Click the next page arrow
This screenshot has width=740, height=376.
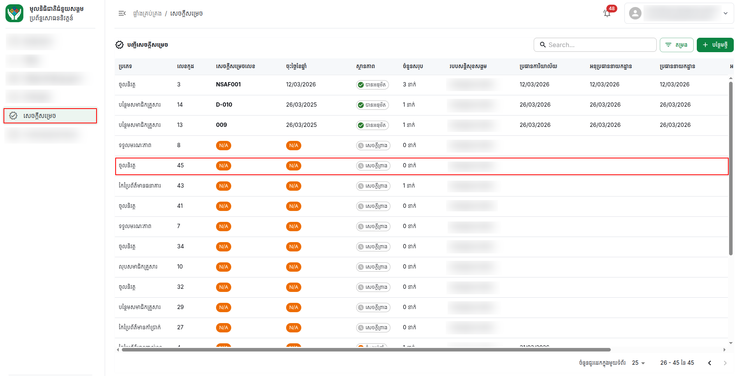(x=725, y=363)
